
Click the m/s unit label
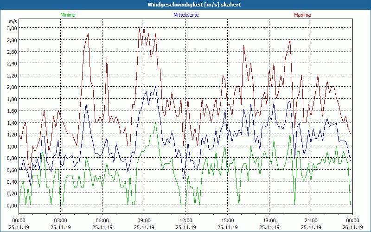tap(13, 21)
